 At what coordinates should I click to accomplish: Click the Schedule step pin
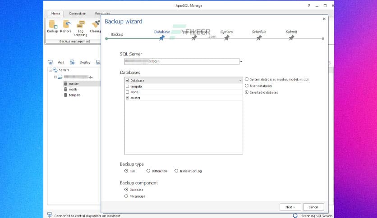[259, 38]
